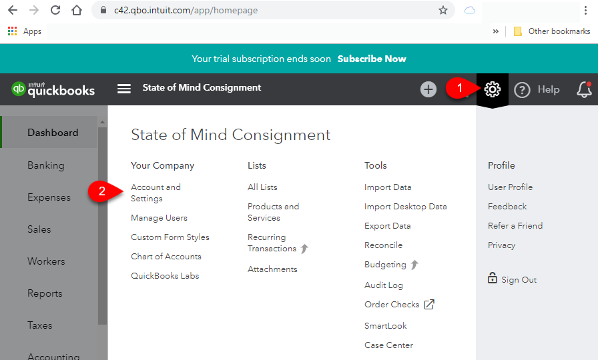This screenshot has width=598, height=360.
Task: Click the plus Create icon
Action: coord(428,89)
